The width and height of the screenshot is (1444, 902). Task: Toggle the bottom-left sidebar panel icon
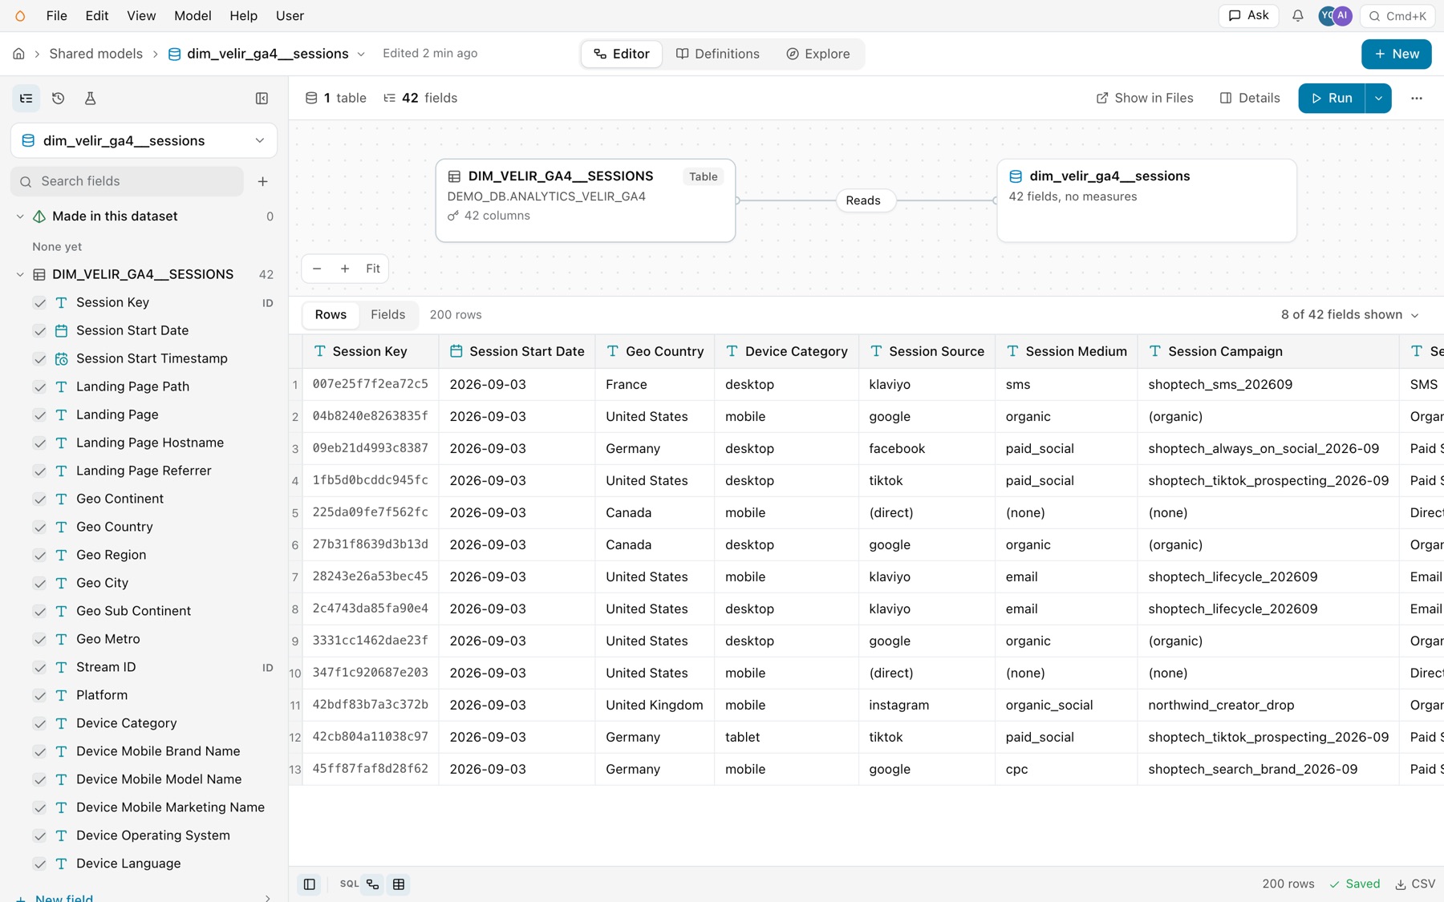point(309,884)
